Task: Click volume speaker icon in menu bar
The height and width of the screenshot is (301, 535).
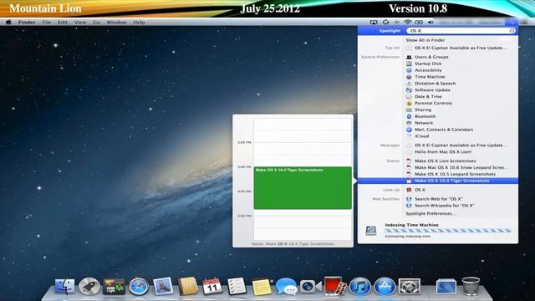Action: click(431, 23)
